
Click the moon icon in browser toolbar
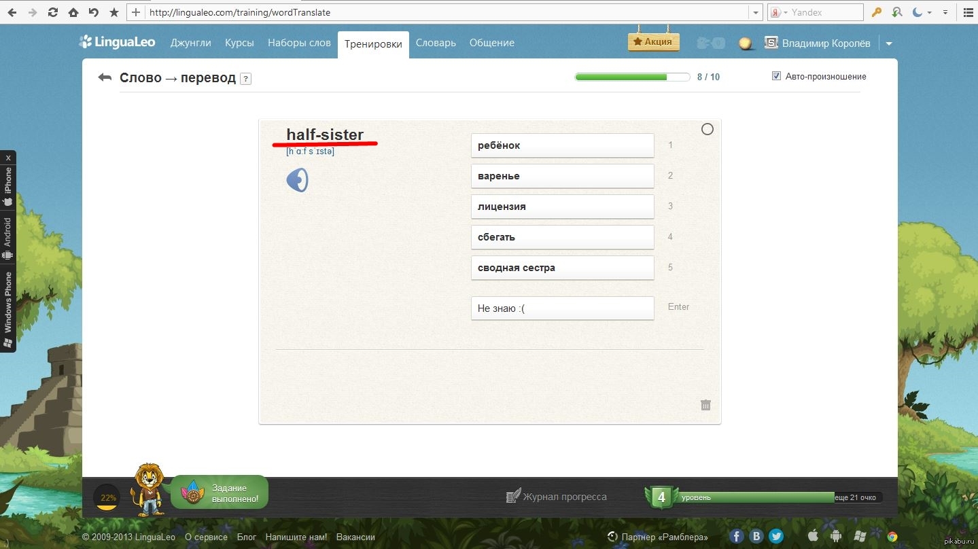918,12
